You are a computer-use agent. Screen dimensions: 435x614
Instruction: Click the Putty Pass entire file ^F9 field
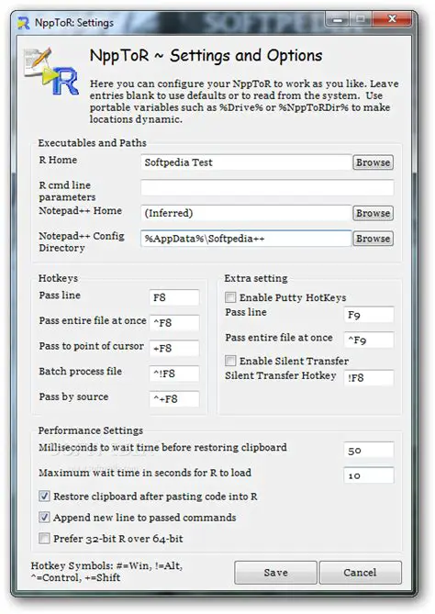pos(369,340)
